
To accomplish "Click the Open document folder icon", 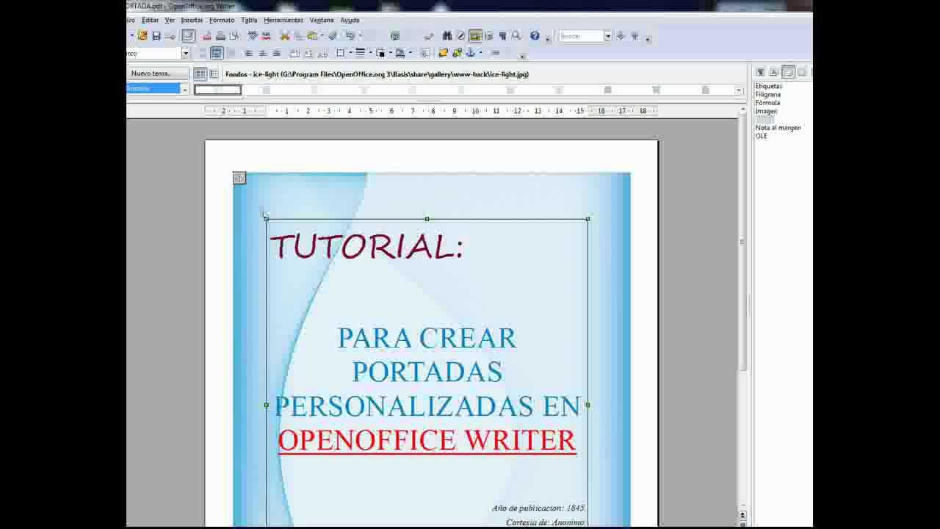I will (142, 35).
